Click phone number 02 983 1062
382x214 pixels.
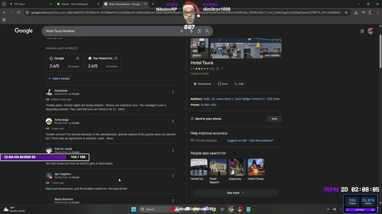(x=208, y=105)
